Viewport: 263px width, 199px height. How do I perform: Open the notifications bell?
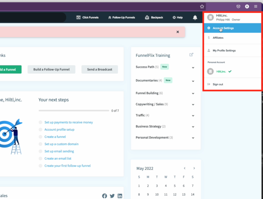point(195,17)
